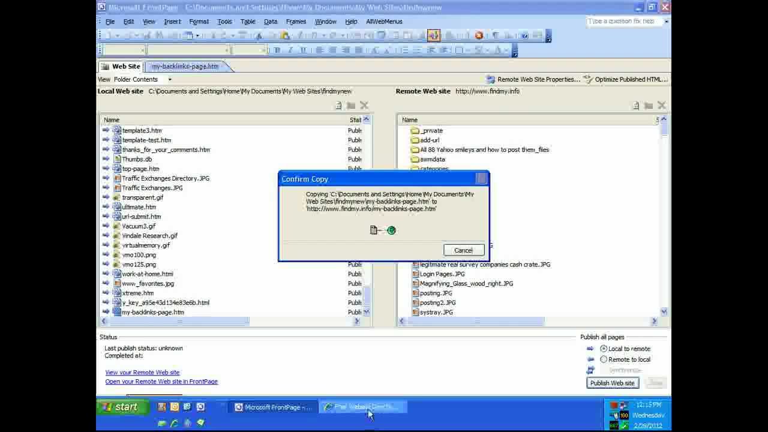Screen dimensions: 768x432
Task: Click the Remote Web Site Properties icon
Action: pos(491,79)
